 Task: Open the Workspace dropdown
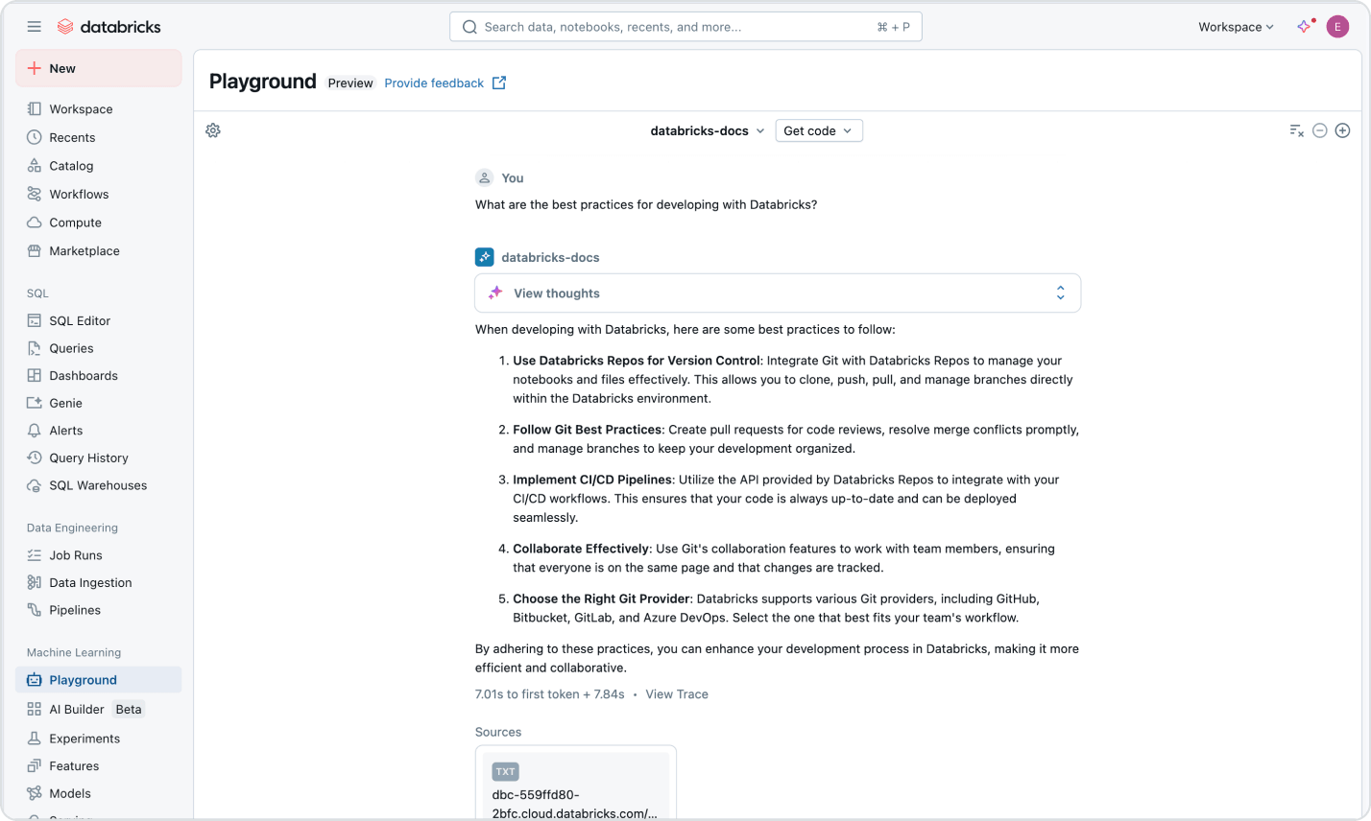1236,26
